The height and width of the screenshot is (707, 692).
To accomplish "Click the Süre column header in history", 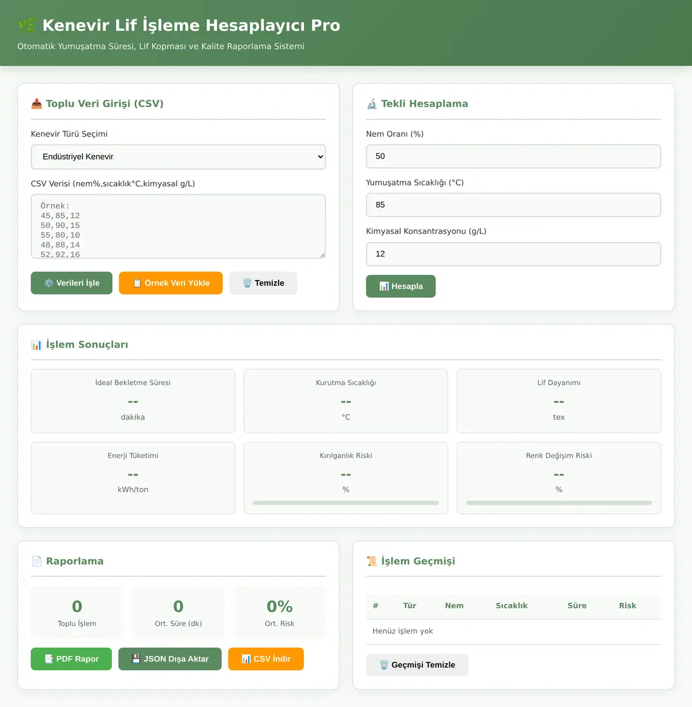I will [x=577, y=606].
